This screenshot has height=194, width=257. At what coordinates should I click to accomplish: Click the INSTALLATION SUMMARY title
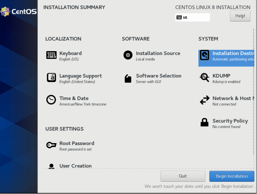(74, 7)
